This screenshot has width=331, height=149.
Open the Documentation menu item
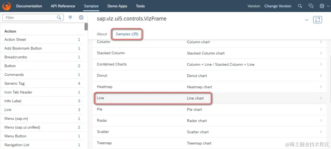coord(29,6)
